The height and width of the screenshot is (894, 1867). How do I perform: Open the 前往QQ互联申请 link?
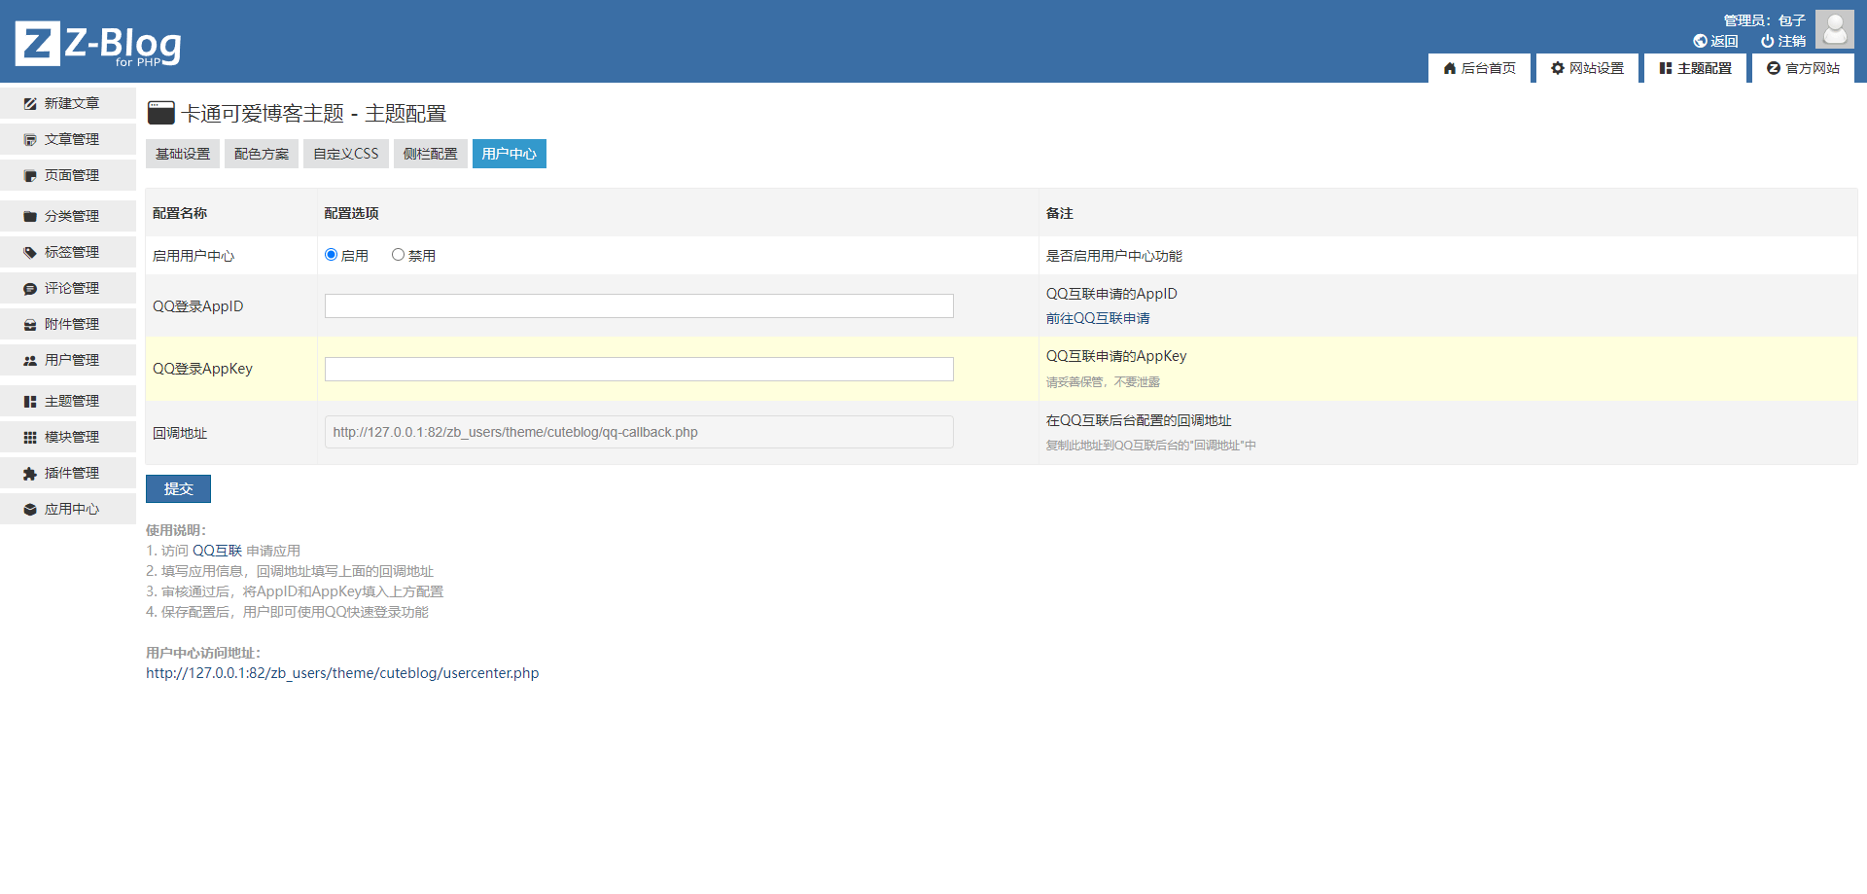1098,318
